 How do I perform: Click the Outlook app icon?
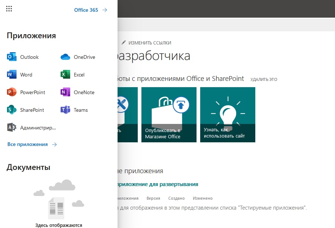(x=12, y=57)
